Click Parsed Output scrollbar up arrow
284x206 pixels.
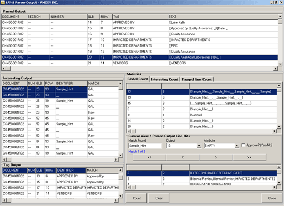coord(280,17)
